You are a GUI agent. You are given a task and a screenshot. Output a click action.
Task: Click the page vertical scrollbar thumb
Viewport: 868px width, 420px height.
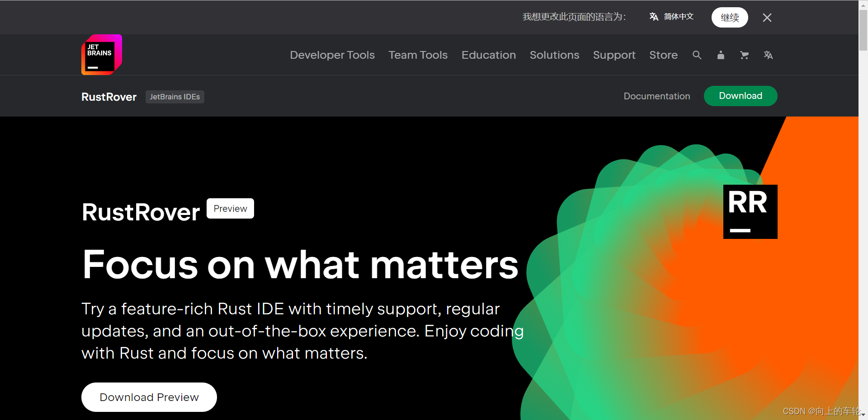(863, 29)
